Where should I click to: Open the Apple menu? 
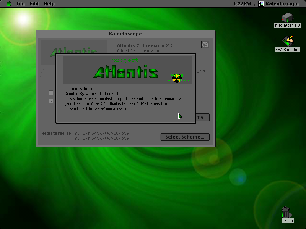pyautogui.click(x=9, y=4)
